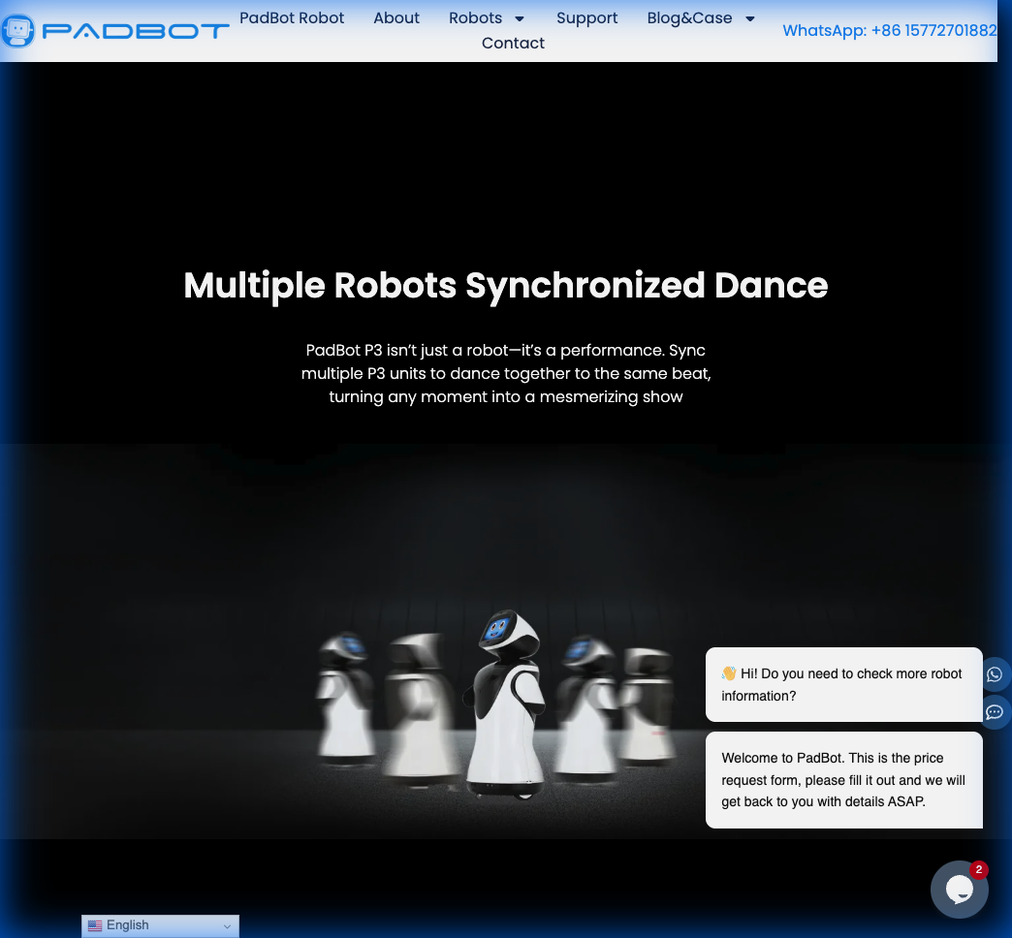Image resolution: width=1012 pixels, height=938 pixels.
Task: Click the Hi greeting chat message
Action: coord(843,684)
